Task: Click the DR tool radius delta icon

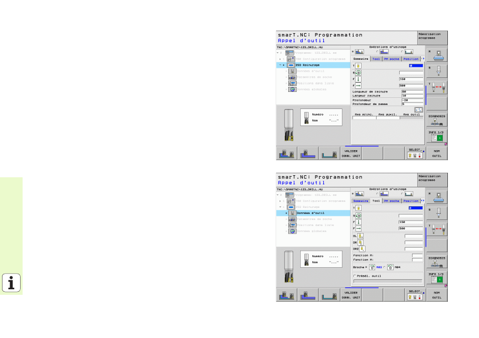Action: [x=361, y=243]
